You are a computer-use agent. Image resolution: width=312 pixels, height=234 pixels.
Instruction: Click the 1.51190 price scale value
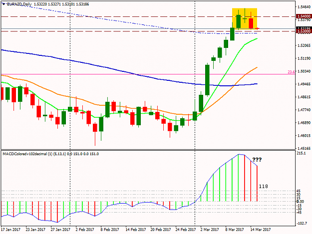coord(304,58)
